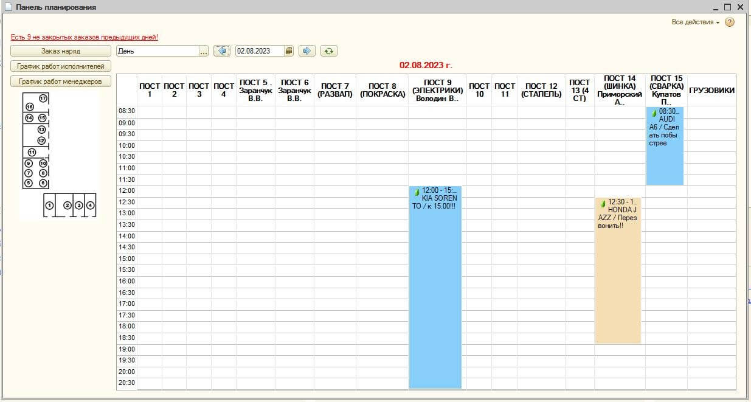
Task: Select circle 11 on the workshop floor plan
Action: pyautogui.click(x=32, y=152)
